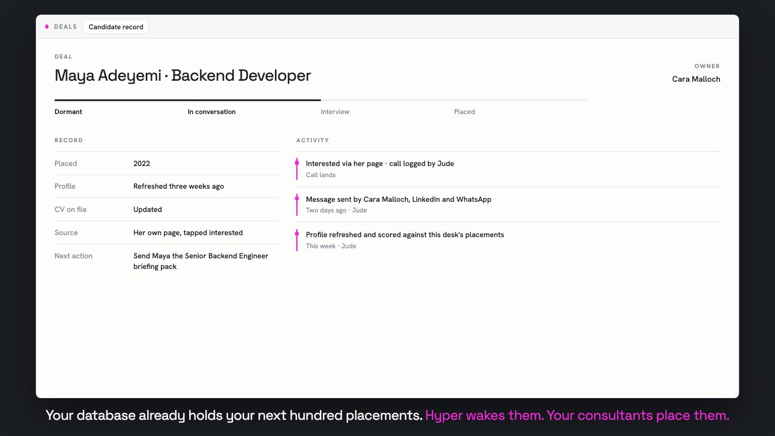Click the timeline marker for the message sent entry
The image size is (775, 436).
coord(297,199)
